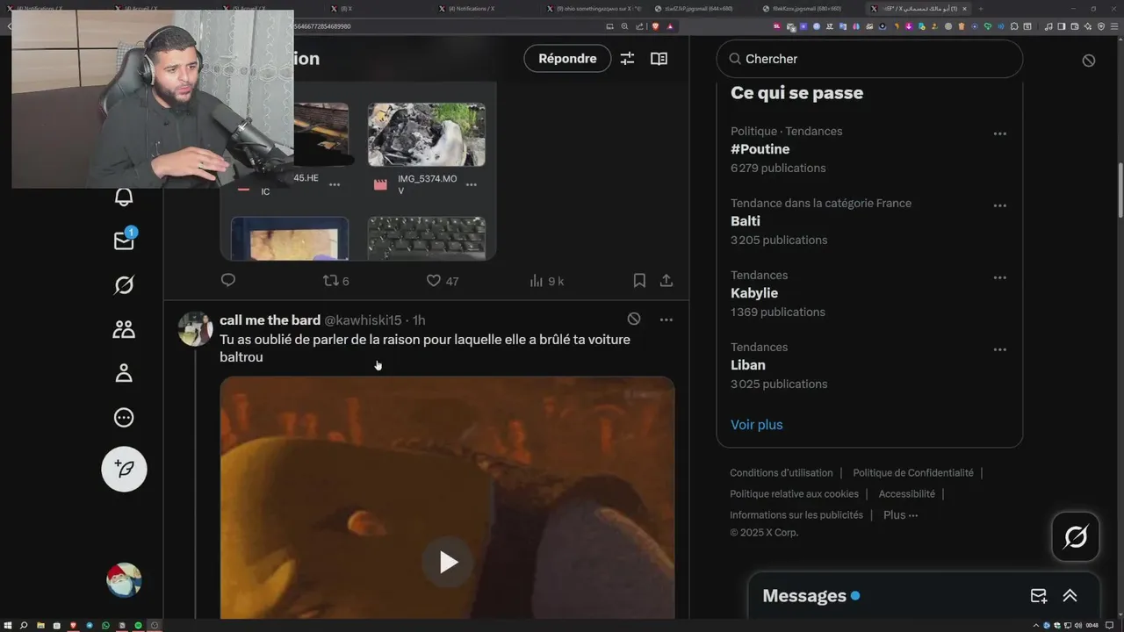1124x632 pixels.
Task: Click Voir plus under trends
Action: coord(757,425)
